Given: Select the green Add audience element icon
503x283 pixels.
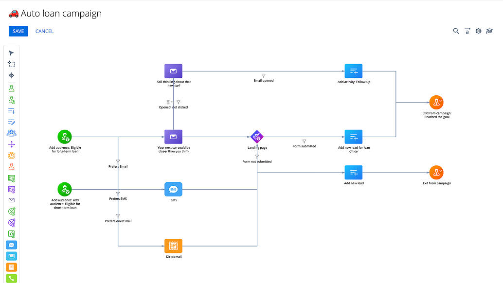Looking at the screenshot, I should (x=11, y=87).
